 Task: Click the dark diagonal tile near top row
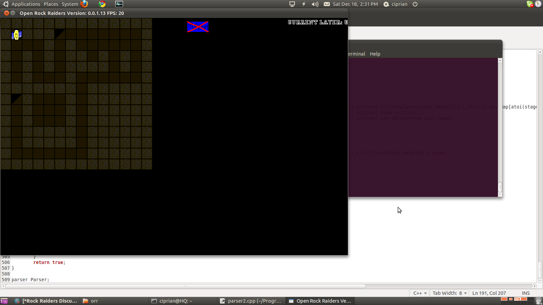click(x=60, y=34)
